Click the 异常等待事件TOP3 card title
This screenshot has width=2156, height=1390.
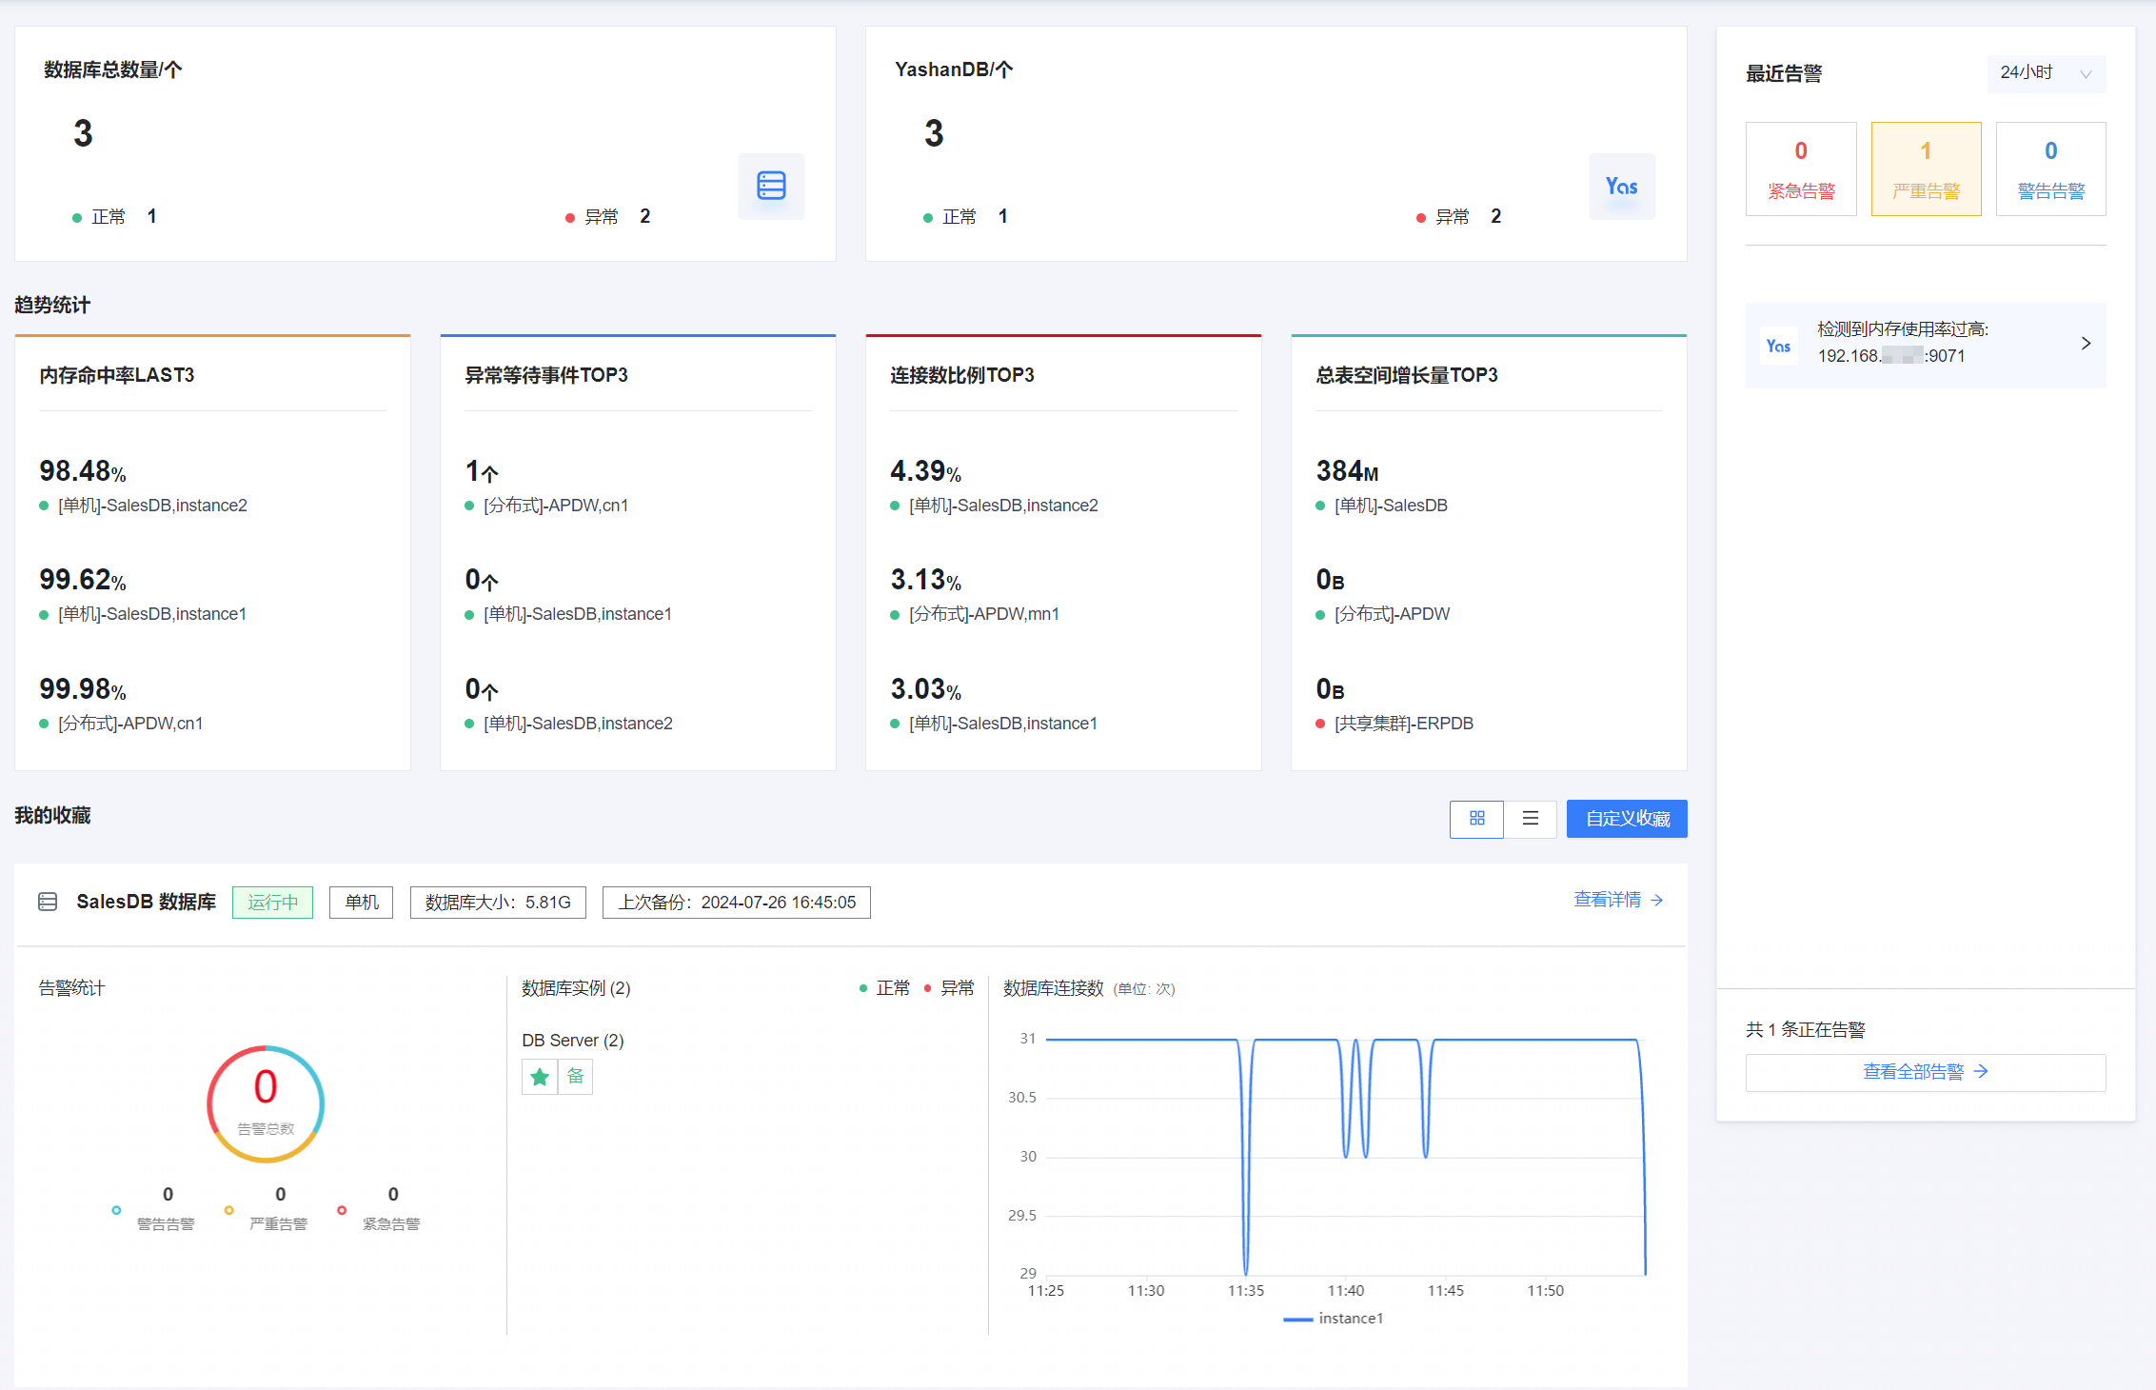(546, 375)
